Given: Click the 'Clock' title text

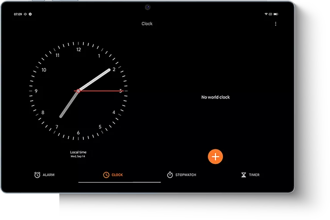Looking at the screenshot, I should (x=147, y=24).
